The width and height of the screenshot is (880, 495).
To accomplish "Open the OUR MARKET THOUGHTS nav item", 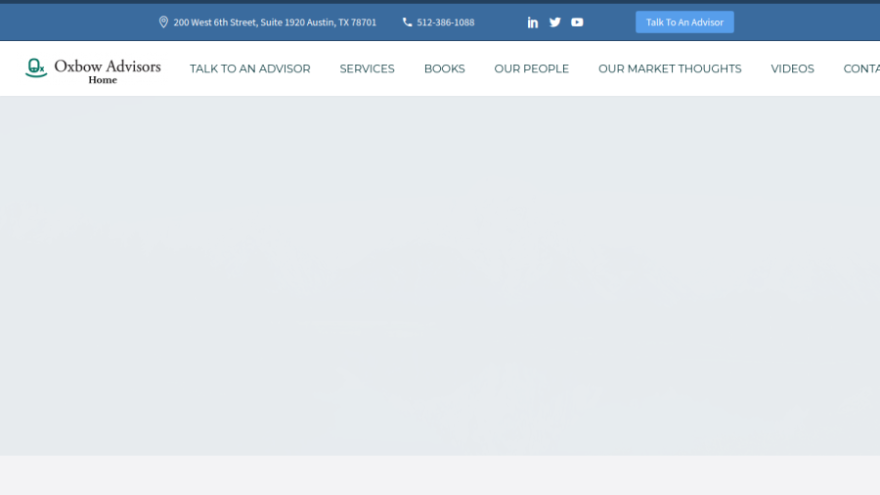I will tap(670, 68).
